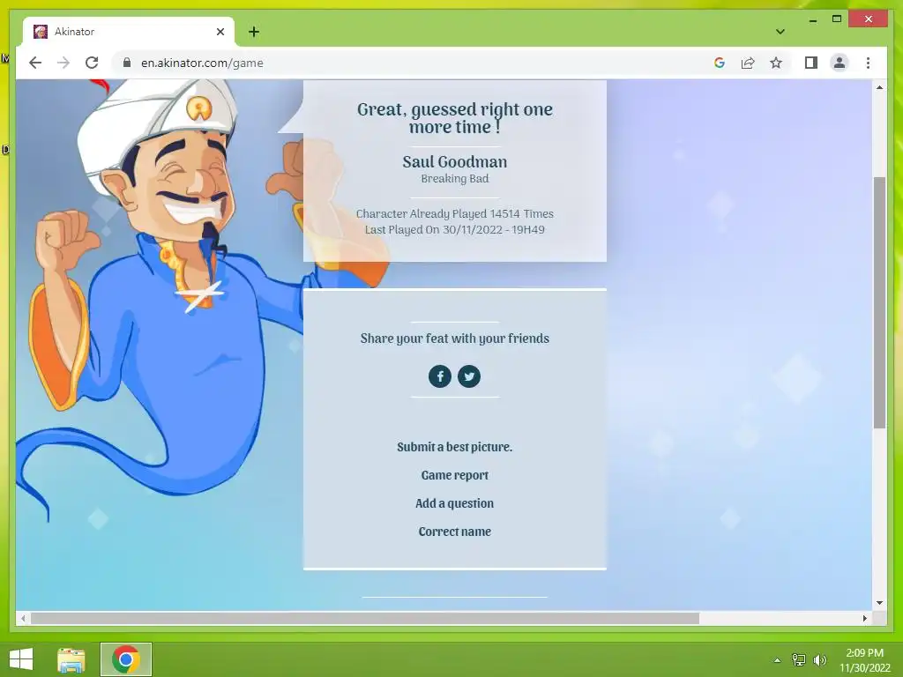This screenshot has height=677, width=903.
Task: Share this page using share icon
Action: pos(748,63)
